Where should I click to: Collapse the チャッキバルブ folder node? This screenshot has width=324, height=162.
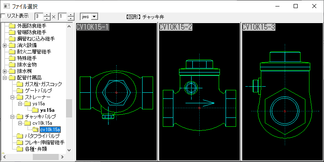12,117
